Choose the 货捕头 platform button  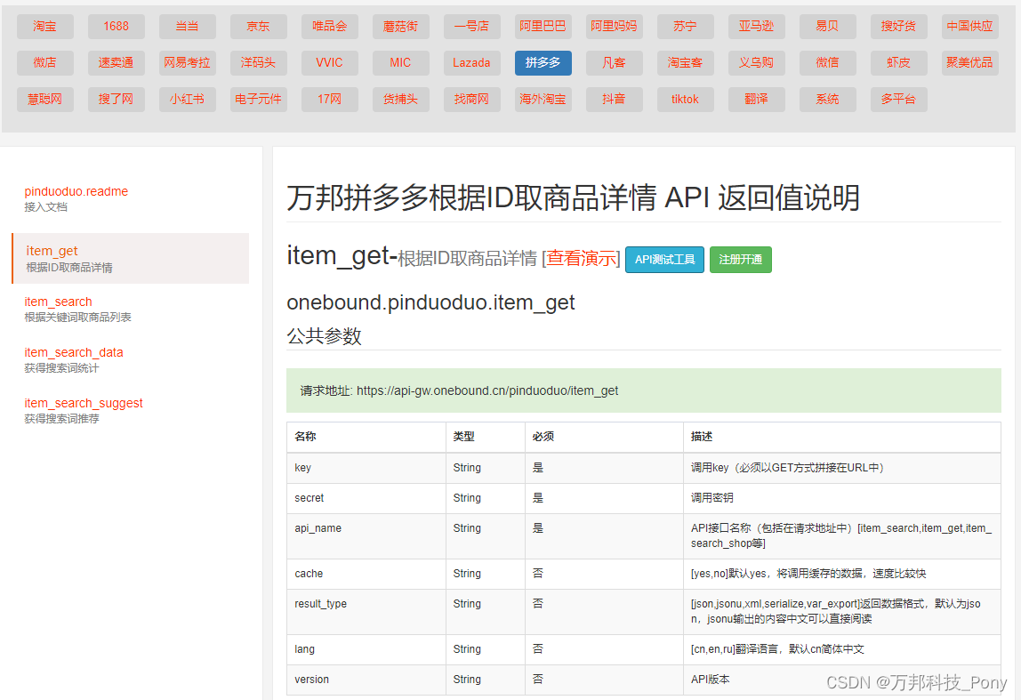tap(400, 99)
